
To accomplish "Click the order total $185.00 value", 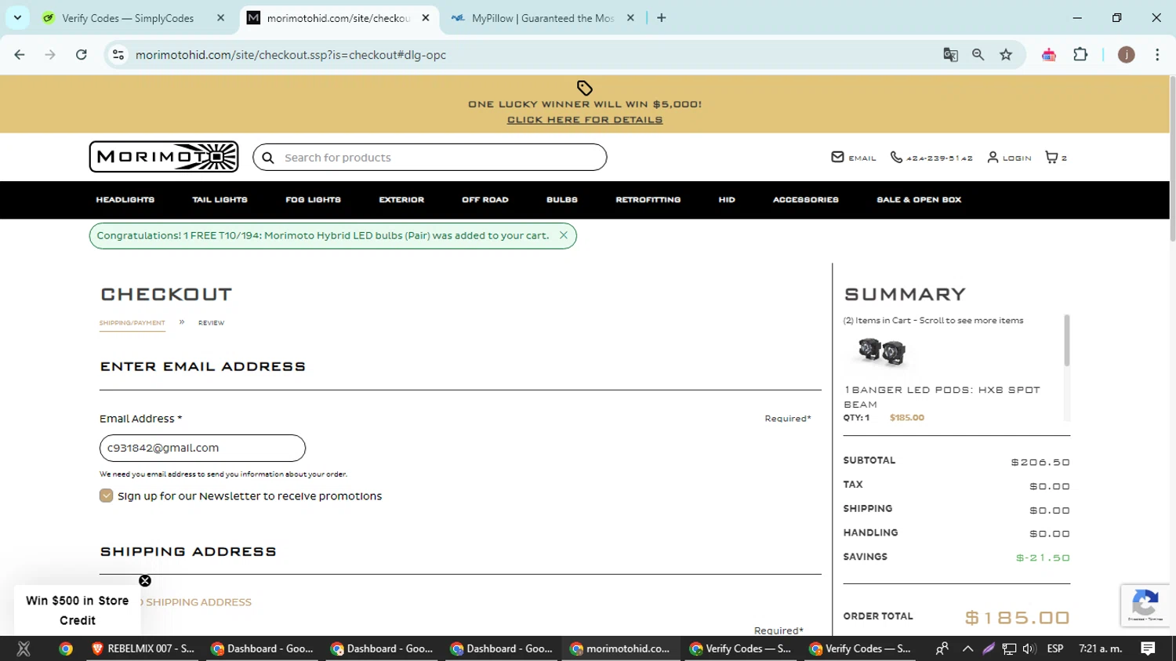I will [x=1018, y=618].
